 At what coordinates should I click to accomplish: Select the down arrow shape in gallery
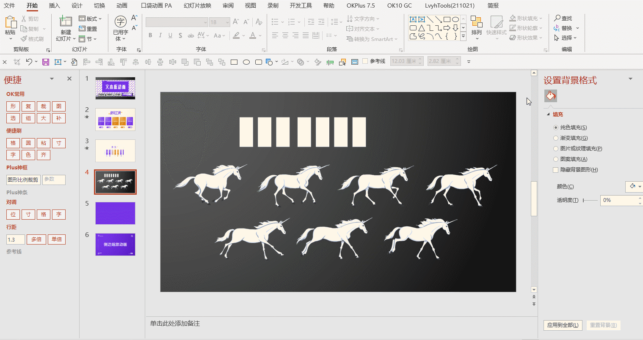tap(455, 28)
